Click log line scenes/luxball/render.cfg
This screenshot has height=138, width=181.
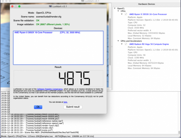click(x=27, y=128)
